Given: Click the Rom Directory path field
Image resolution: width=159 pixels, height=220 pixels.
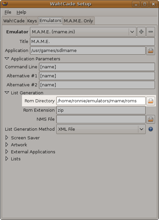Looking at the screenshot, I should (101, 101).
